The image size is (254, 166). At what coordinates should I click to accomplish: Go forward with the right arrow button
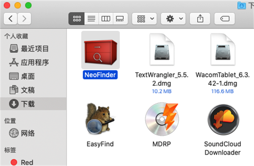click(x=24, y=19)
